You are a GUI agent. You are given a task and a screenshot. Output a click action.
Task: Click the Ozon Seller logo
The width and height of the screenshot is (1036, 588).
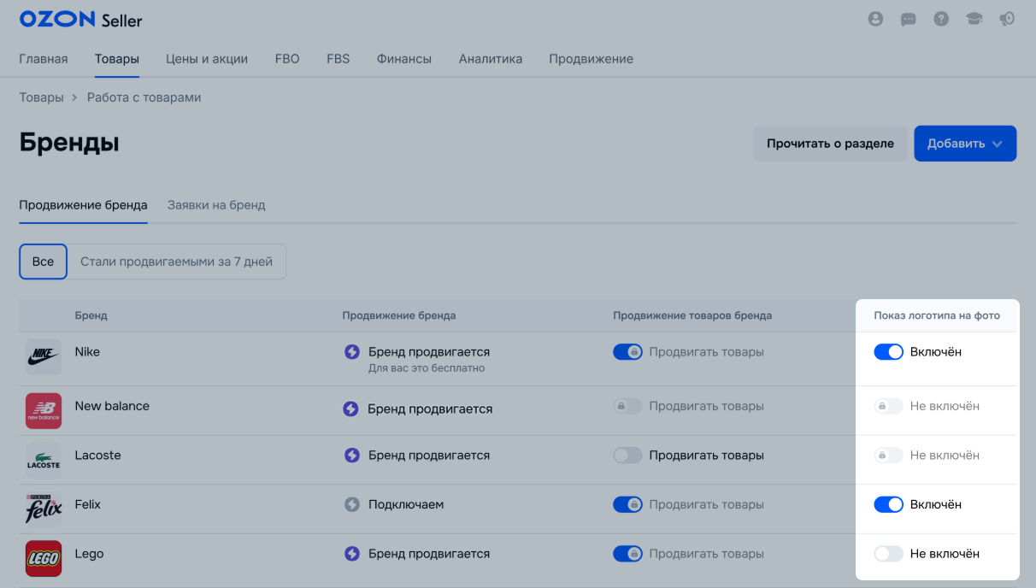(x=80, y=20)
